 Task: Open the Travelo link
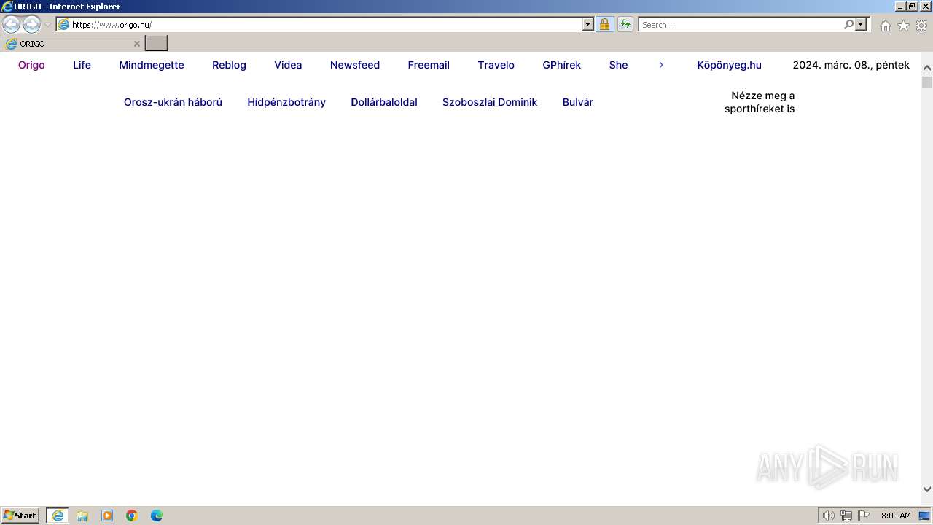[x=496, y=65]
